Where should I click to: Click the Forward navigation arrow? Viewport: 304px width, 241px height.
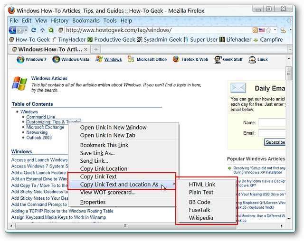tap(20, 30)
